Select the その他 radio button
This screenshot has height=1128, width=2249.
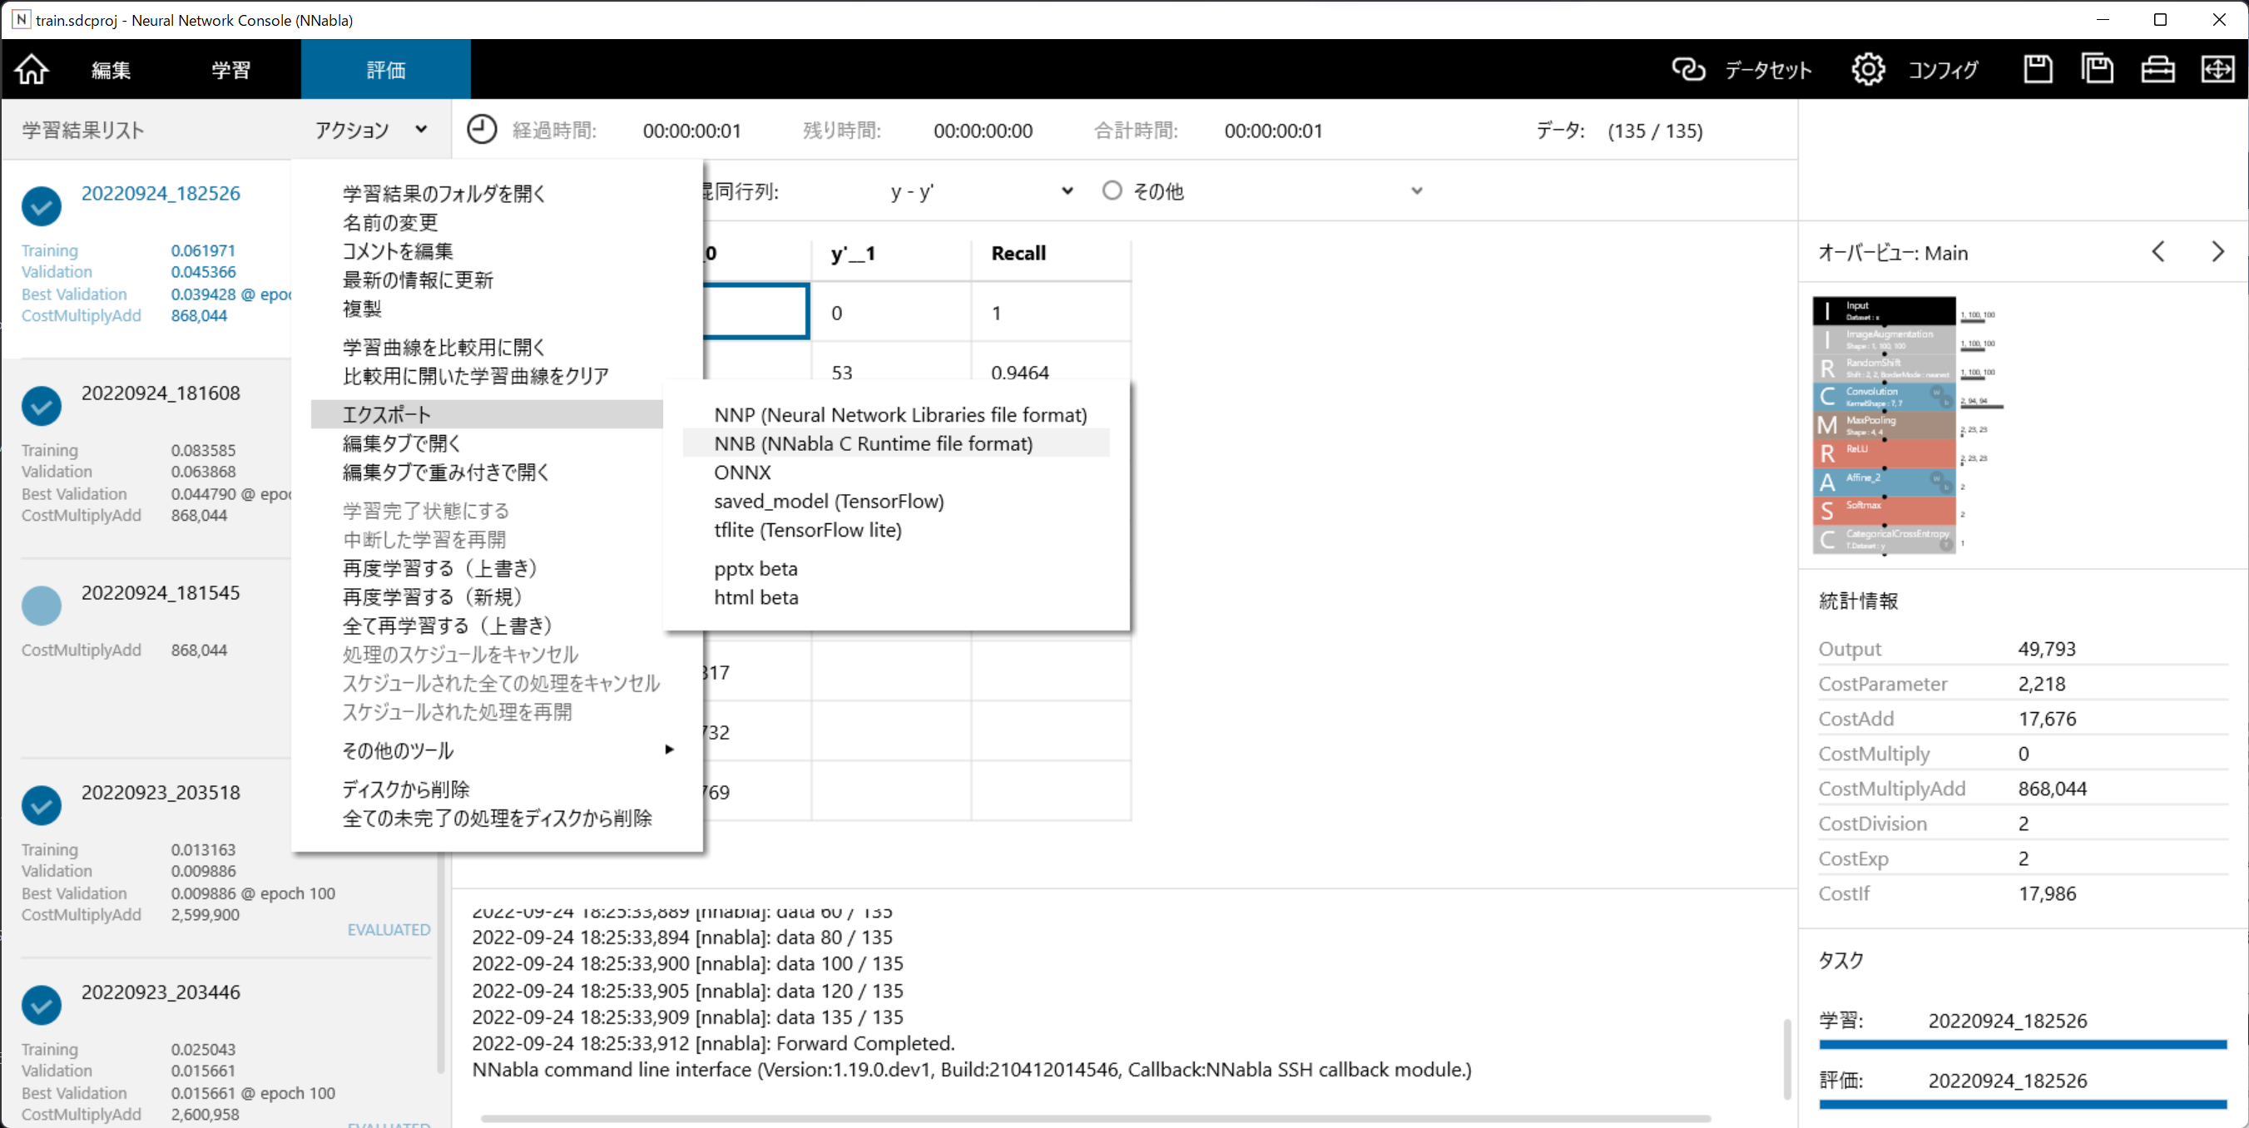(1112, 190)
